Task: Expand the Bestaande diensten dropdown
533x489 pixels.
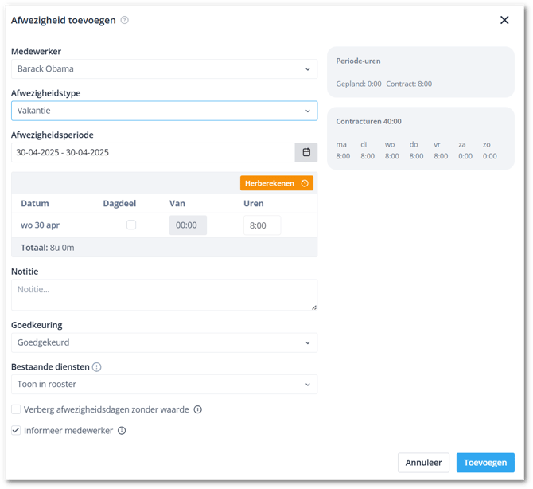Action: [x=164, y=384]
